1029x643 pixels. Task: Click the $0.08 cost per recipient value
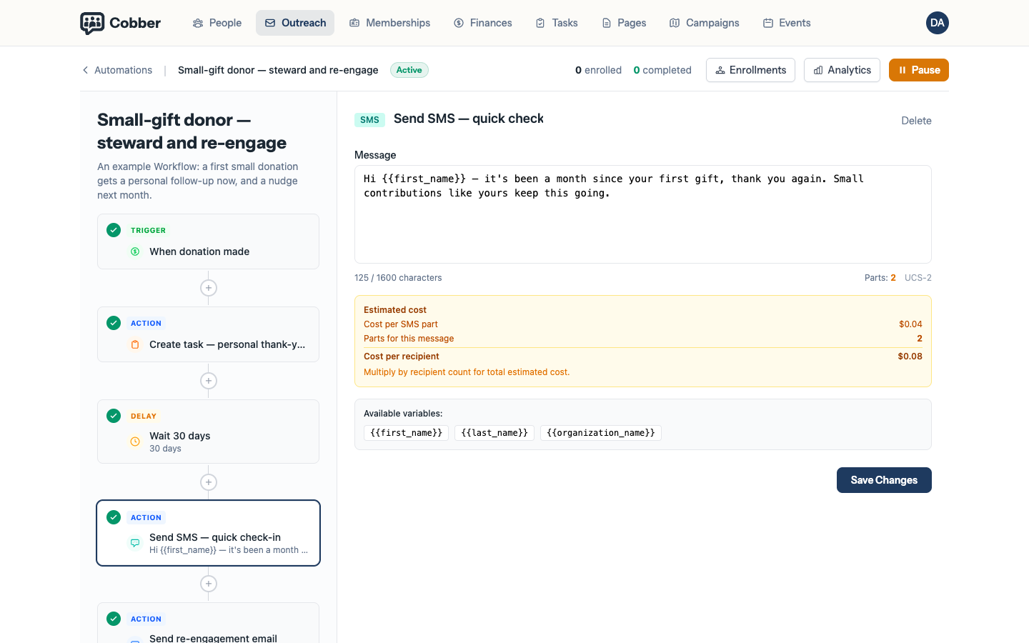(910, 357)
